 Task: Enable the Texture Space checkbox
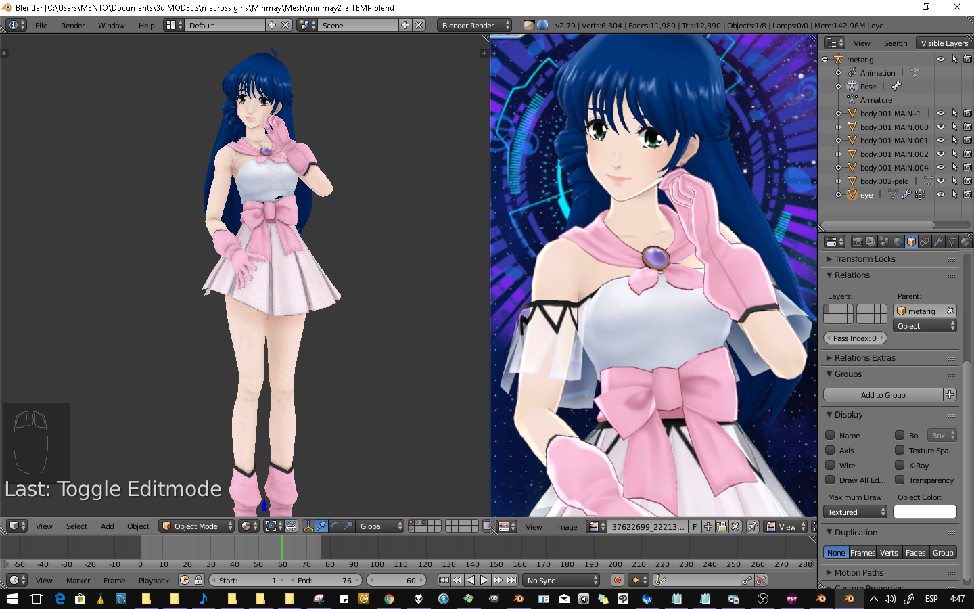coord(900,450)
